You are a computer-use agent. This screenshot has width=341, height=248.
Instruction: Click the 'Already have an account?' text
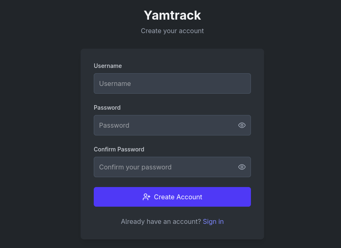[x=161, y=221]
